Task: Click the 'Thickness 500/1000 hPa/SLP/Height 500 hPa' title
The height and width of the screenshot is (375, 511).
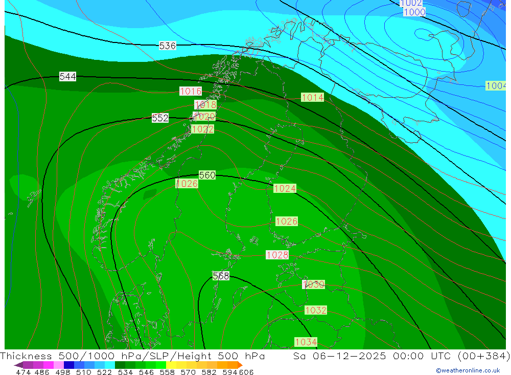Action: pyautogui.click(x=132, y=356)
